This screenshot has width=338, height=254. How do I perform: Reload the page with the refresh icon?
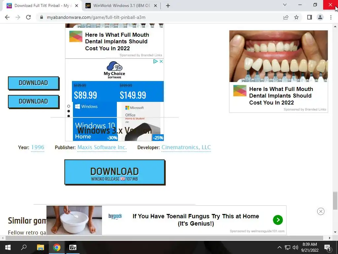pyautogui.click(x=28, y=17)
